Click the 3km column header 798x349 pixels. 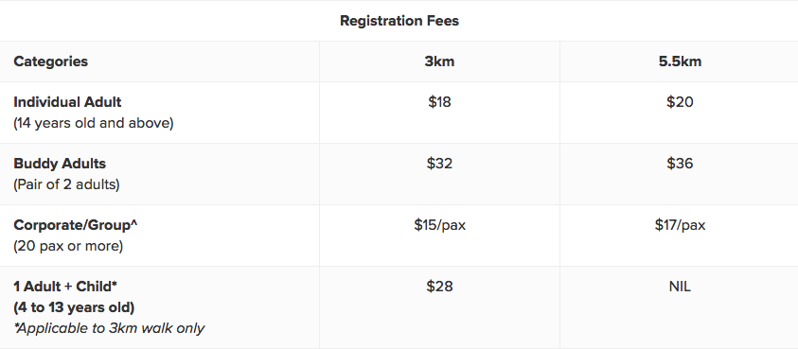pos(439,61)
